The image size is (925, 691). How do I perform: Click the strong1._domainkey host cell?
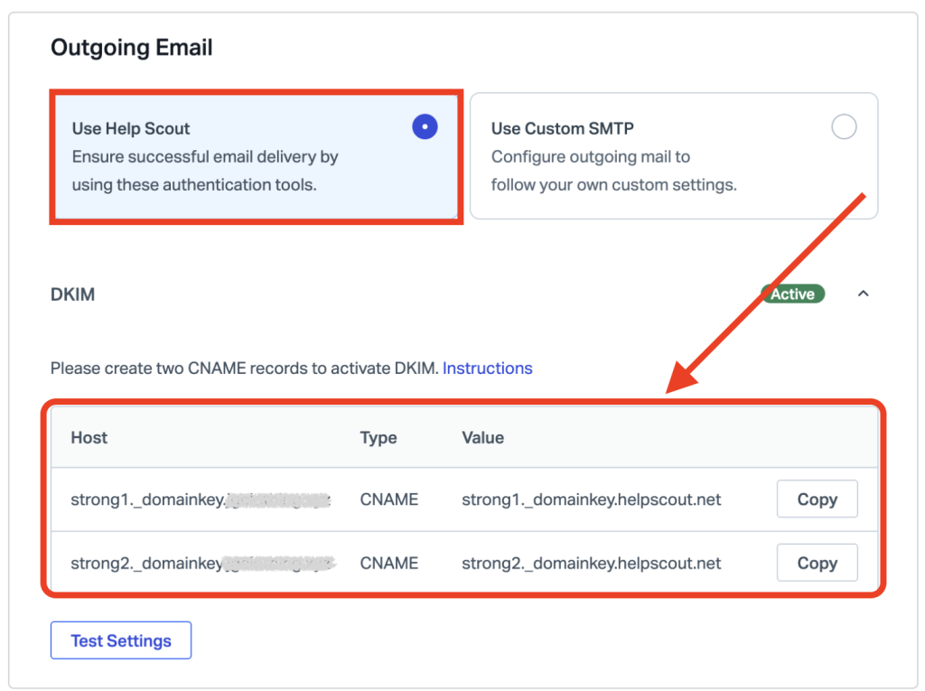(x=200, y=500)
